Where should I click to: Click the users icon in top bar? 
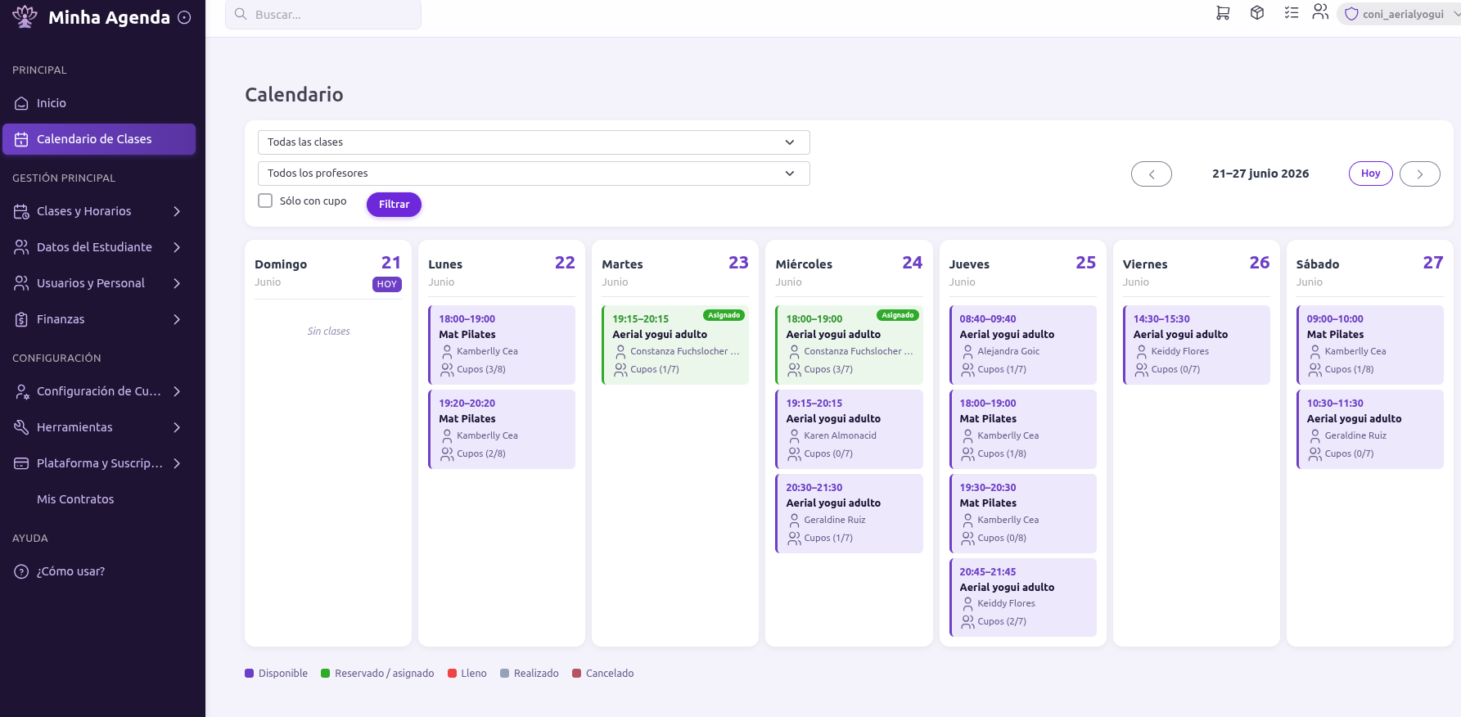(x=1320, y=11)
